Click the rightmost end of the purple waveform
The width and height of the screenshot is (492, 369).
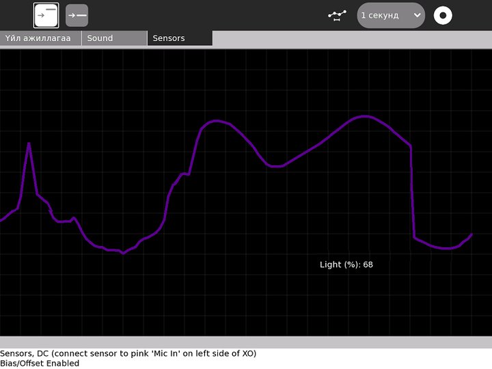[471, 234]
